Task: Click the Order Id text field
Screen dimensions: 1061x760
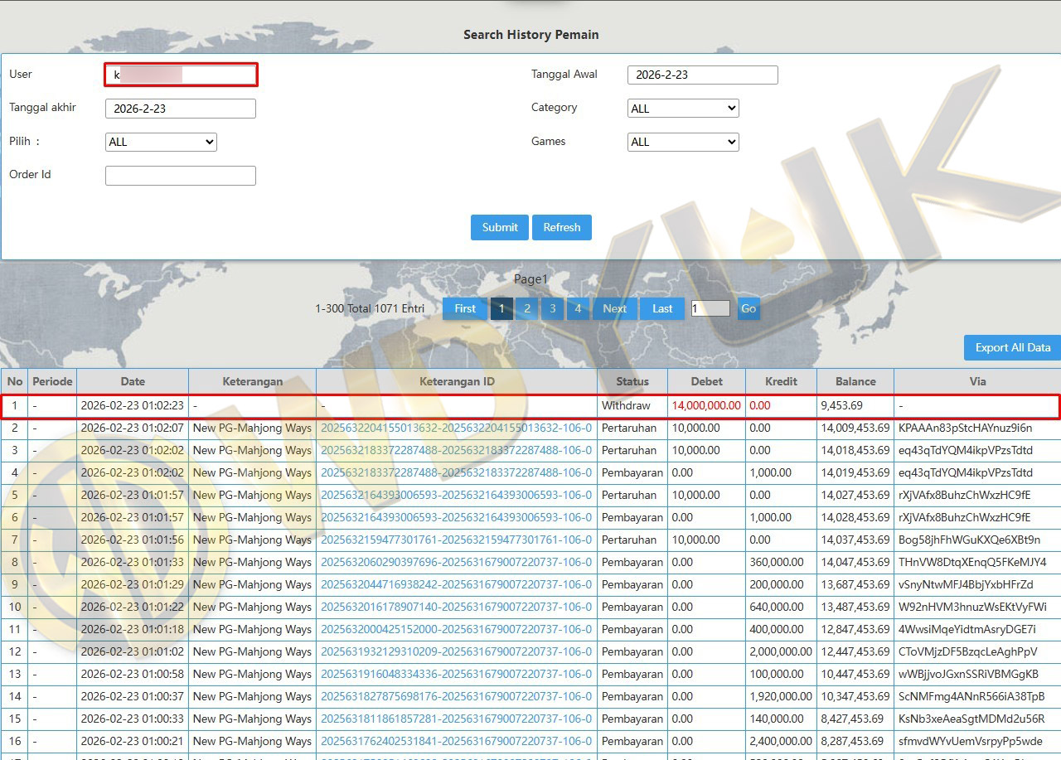Action: click(180, 176)
